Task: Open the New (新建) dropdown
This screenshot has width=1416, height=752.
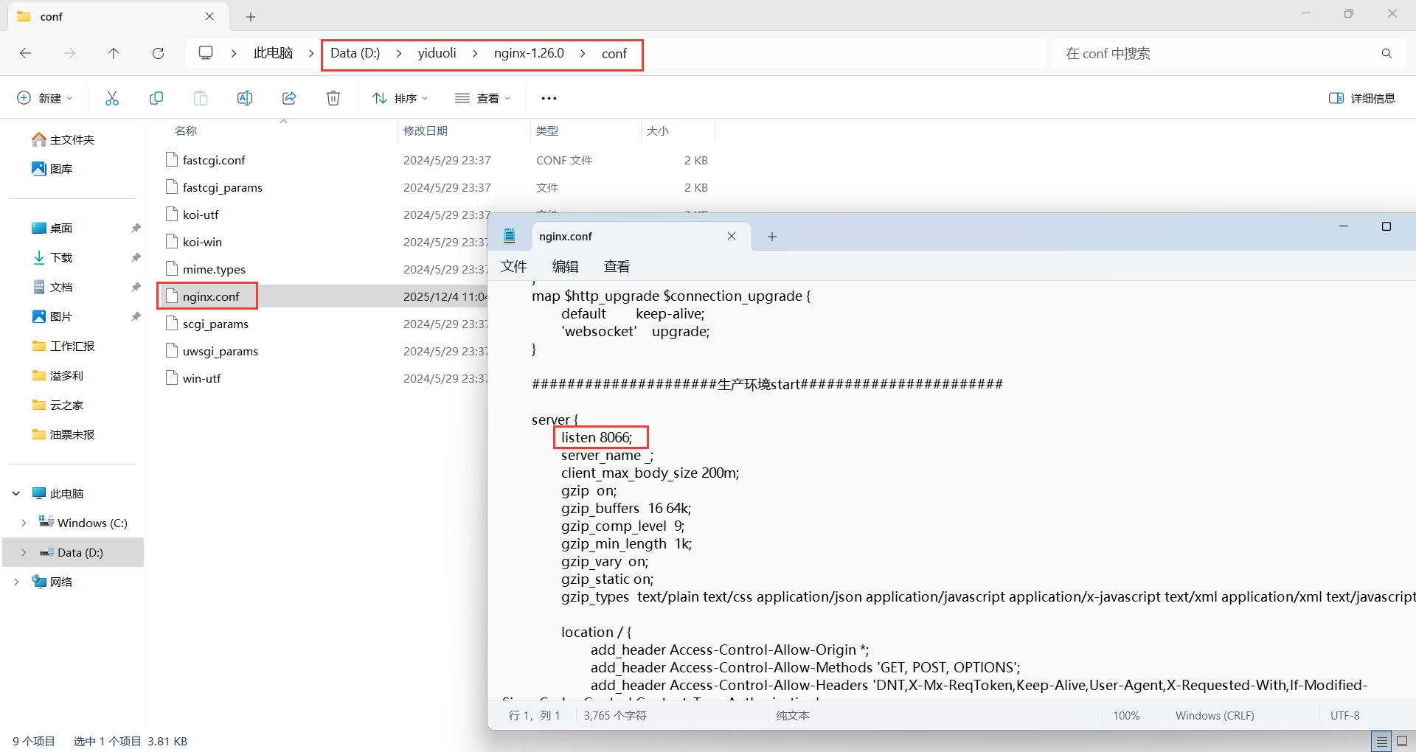Action: click(45, 98)
